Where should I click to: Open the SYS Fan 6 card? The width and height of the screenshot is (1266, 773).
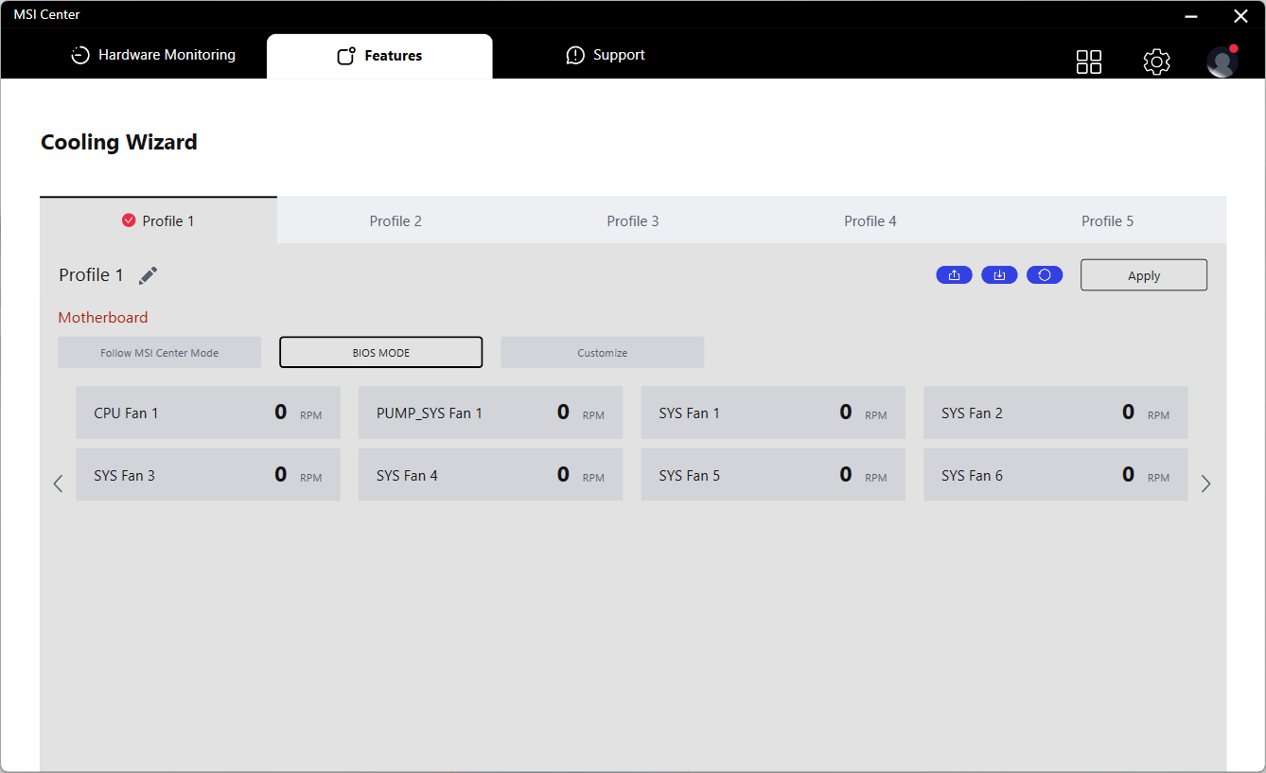click(1055, 475)
